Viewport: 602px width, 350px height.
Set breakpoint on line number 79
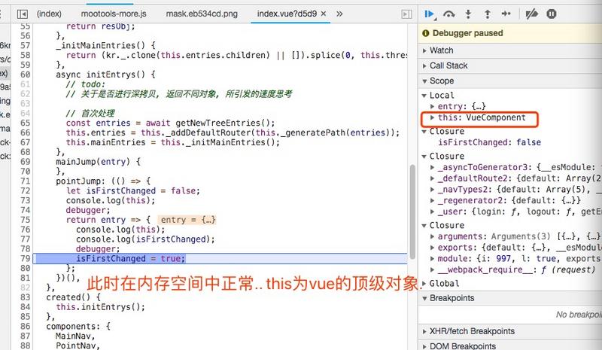coord(25,259)
